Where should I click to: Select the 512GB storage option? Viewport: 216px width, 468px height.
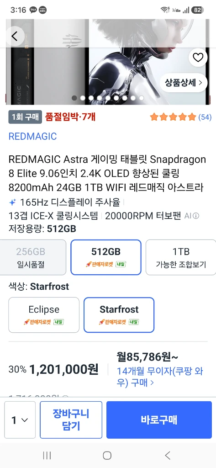click(106, 257)
